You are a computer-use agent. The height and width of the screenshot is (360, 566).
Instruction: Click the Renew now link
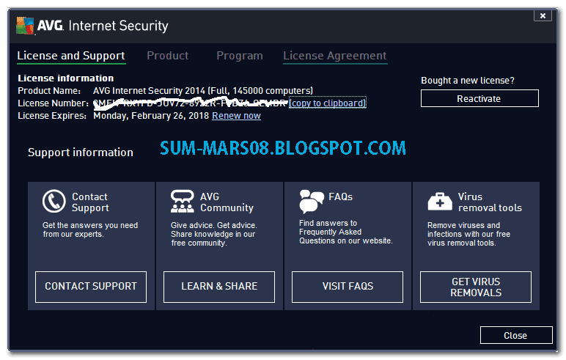point(236,116)
